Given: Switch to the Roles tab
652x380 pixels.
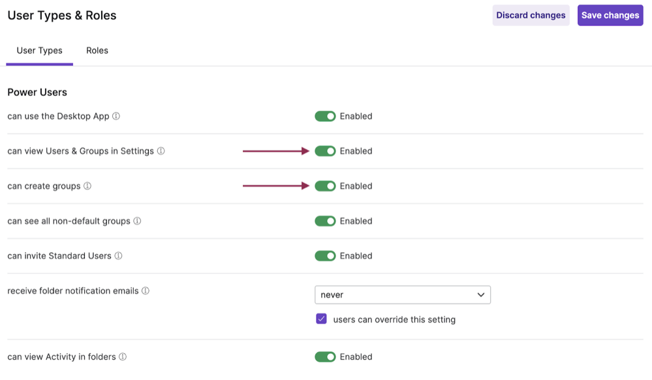Looking at the screenshot, I should click(97, 50).
